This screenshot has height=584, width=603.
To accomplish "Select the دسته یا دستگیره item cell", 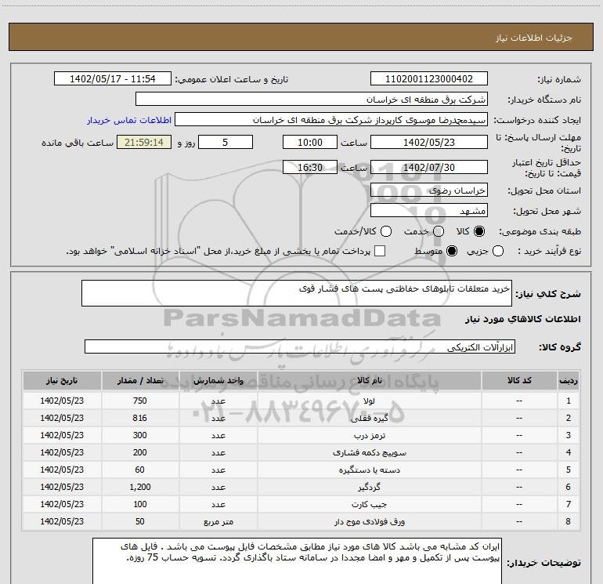I will coord(369,470).
